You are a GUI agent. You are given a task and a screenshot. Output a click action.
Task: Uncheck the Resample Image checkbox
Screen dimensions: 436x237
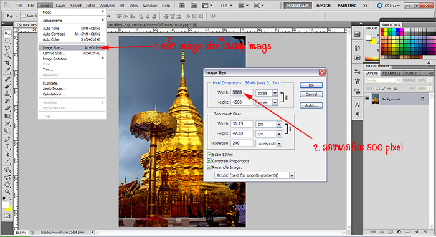[209, 167]
